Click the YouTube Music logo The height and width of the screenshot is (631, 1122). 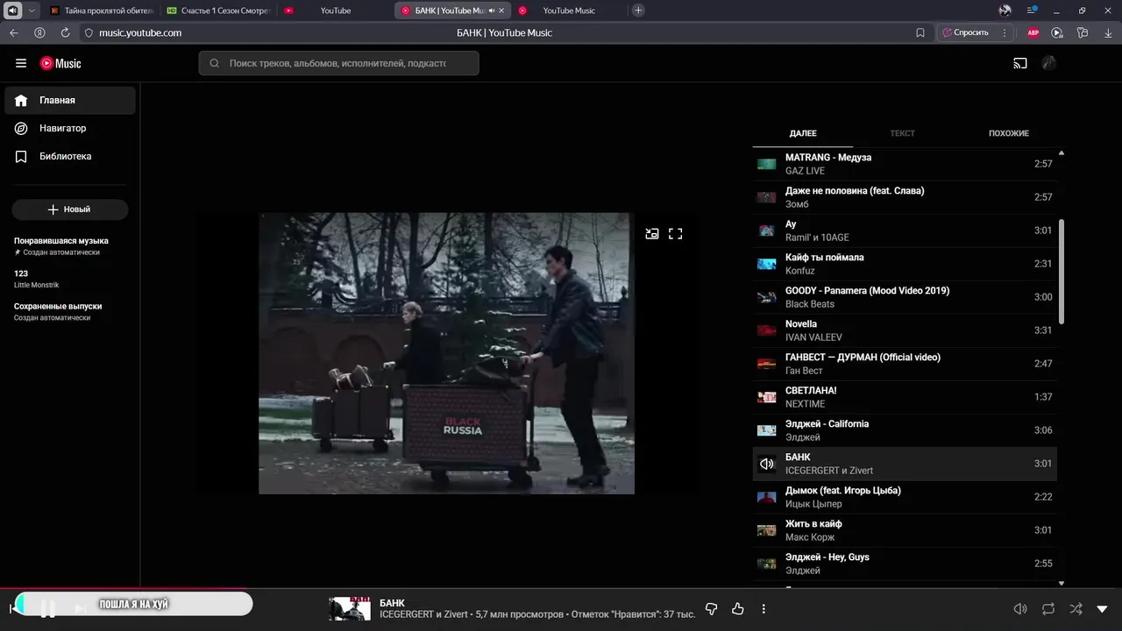60,63
